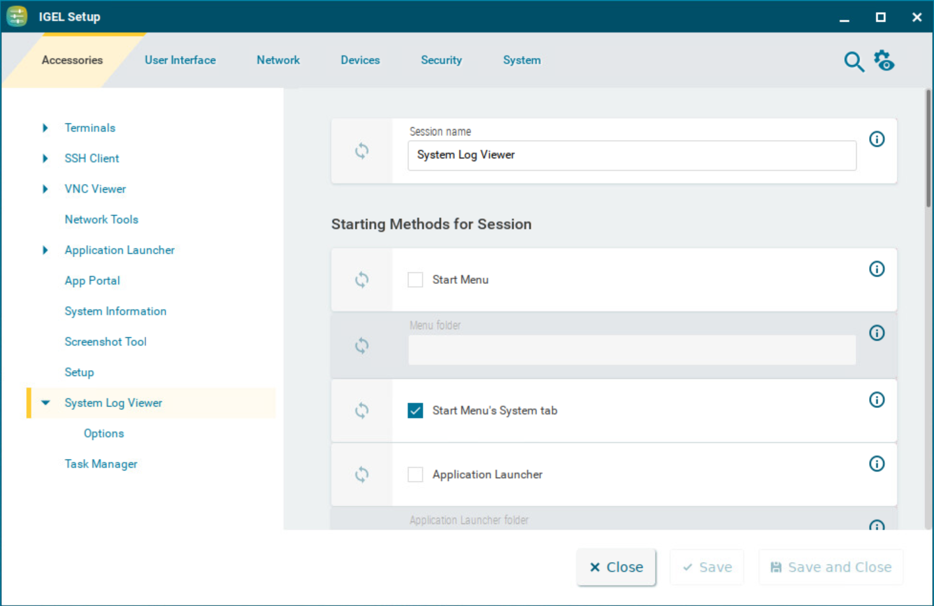Open the search magnifier icon

tap(854, 62)
